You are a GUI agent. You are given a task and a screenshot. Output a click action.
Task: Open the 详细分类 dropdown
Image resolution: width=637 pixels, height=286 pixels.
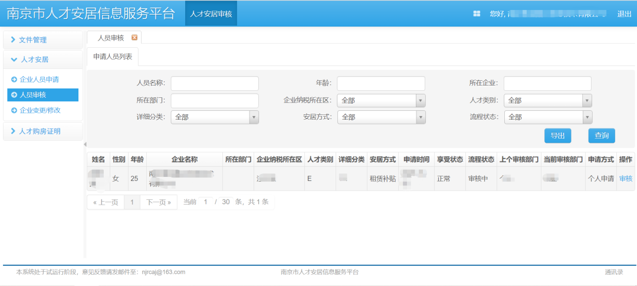pyautogui.click(x=215, y=117)
